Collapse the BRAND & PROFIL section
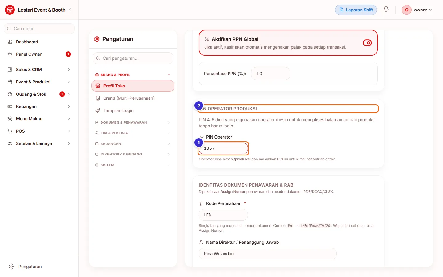Viewport: 443px width, 277px height. (133, 75)
